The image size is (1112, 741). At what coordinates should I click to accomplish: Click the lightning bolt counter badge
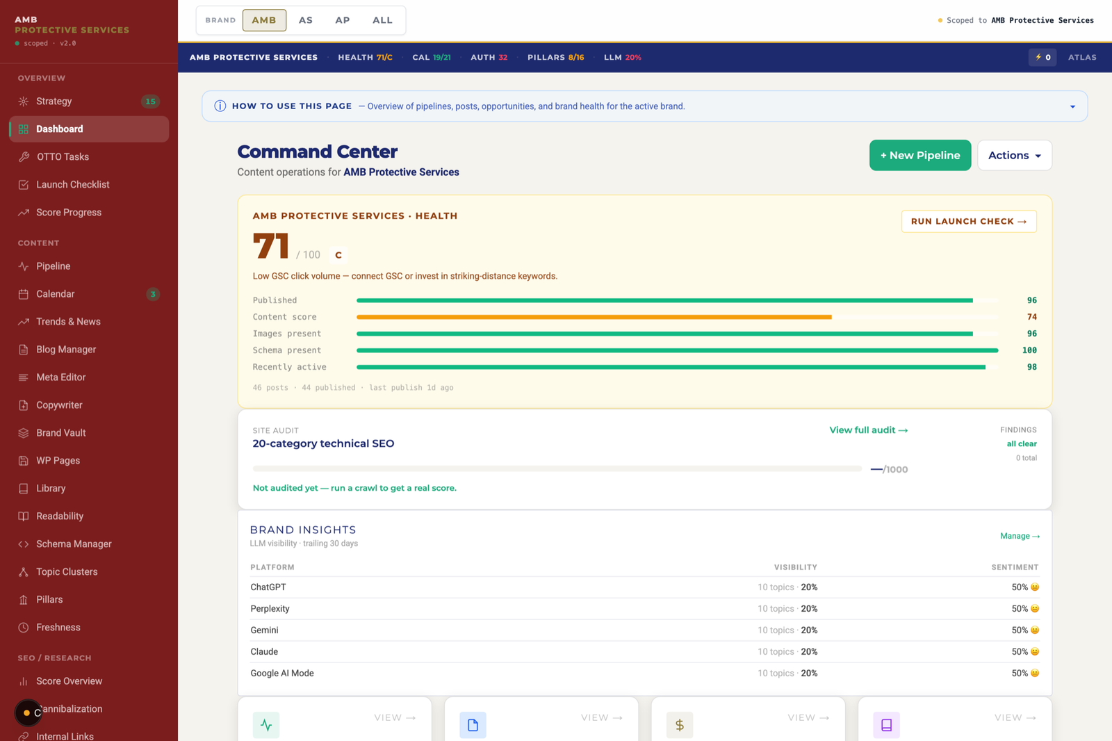(1042, 58)
